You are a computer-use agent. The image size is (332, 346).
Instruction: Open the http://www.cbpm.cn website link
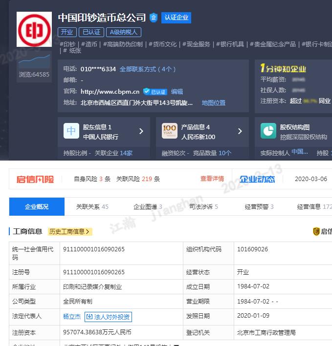(110, 92)
